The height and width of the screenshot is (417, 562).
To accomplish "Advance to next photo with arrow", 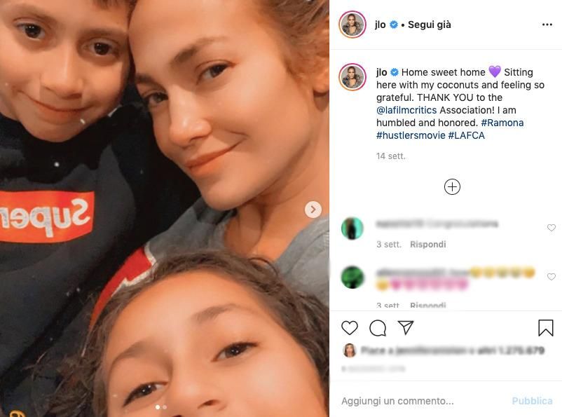I will (x=313, y=210).
